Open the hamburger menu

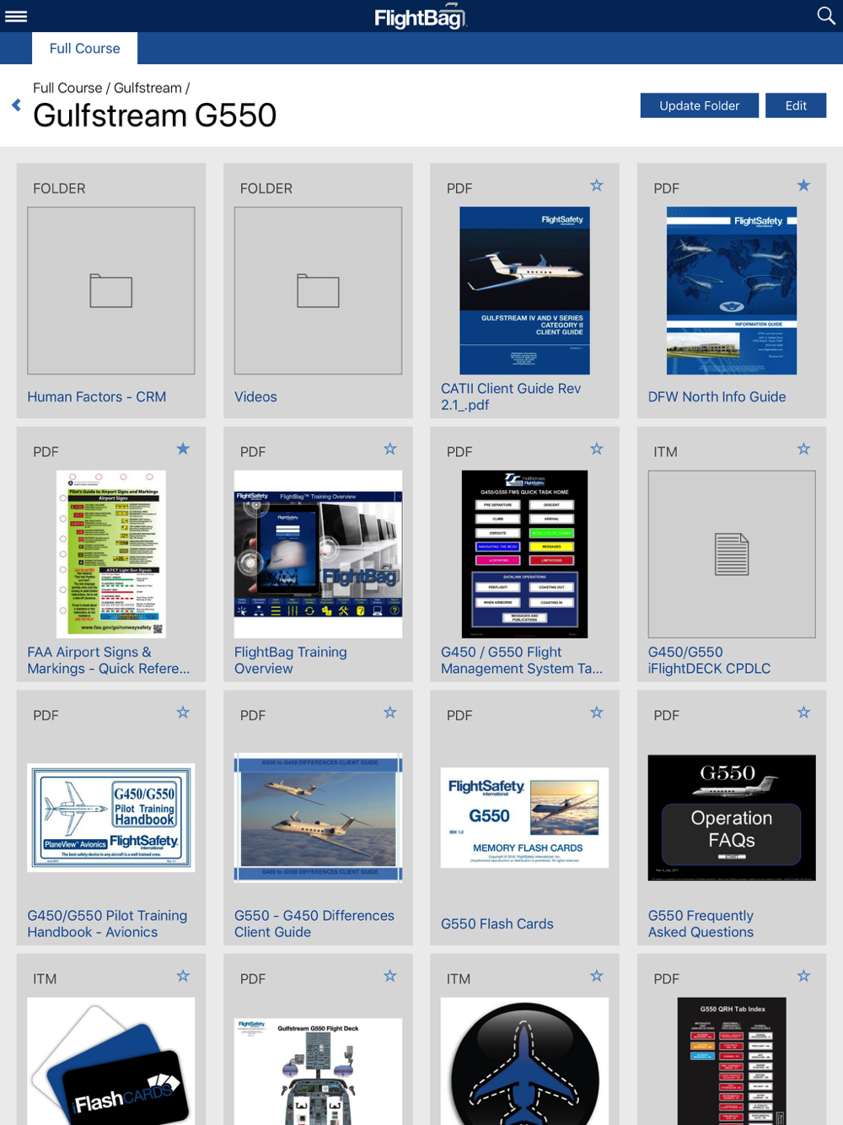[x=16, y=16]
